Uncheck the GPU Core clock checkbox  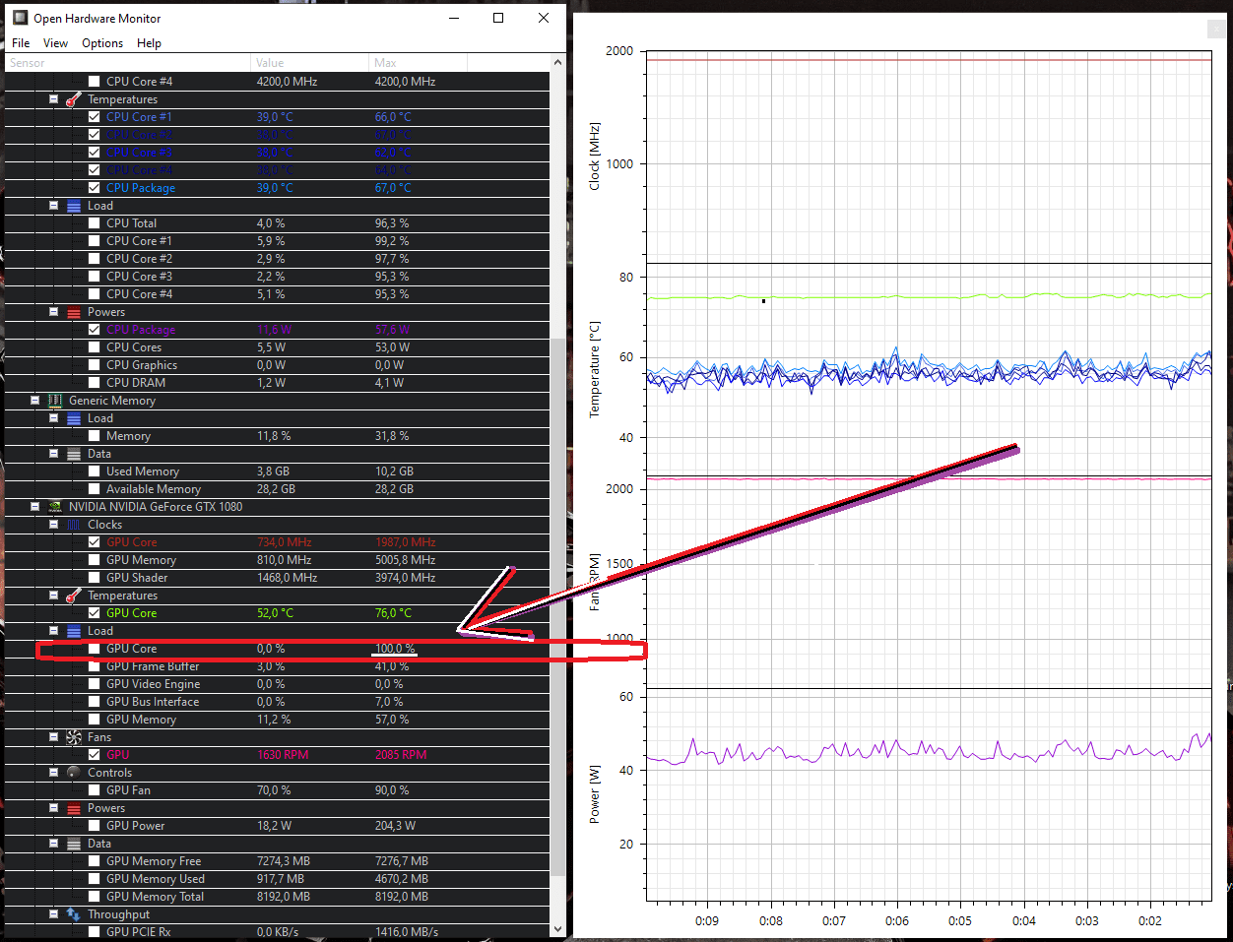[x=95, y=542]
